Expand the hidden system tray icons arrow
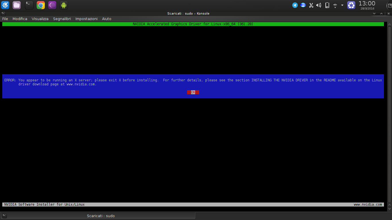Image resolution: width=392 pixels, height=220 pixels. point(342,5)
